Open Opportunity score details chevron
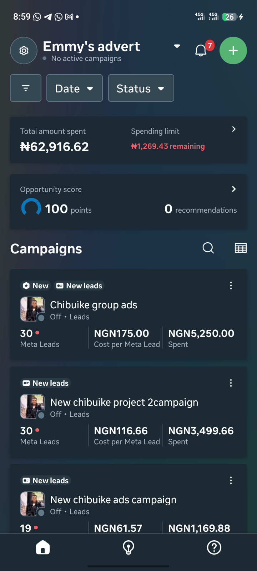257x571 pixels. click(234, 189)
